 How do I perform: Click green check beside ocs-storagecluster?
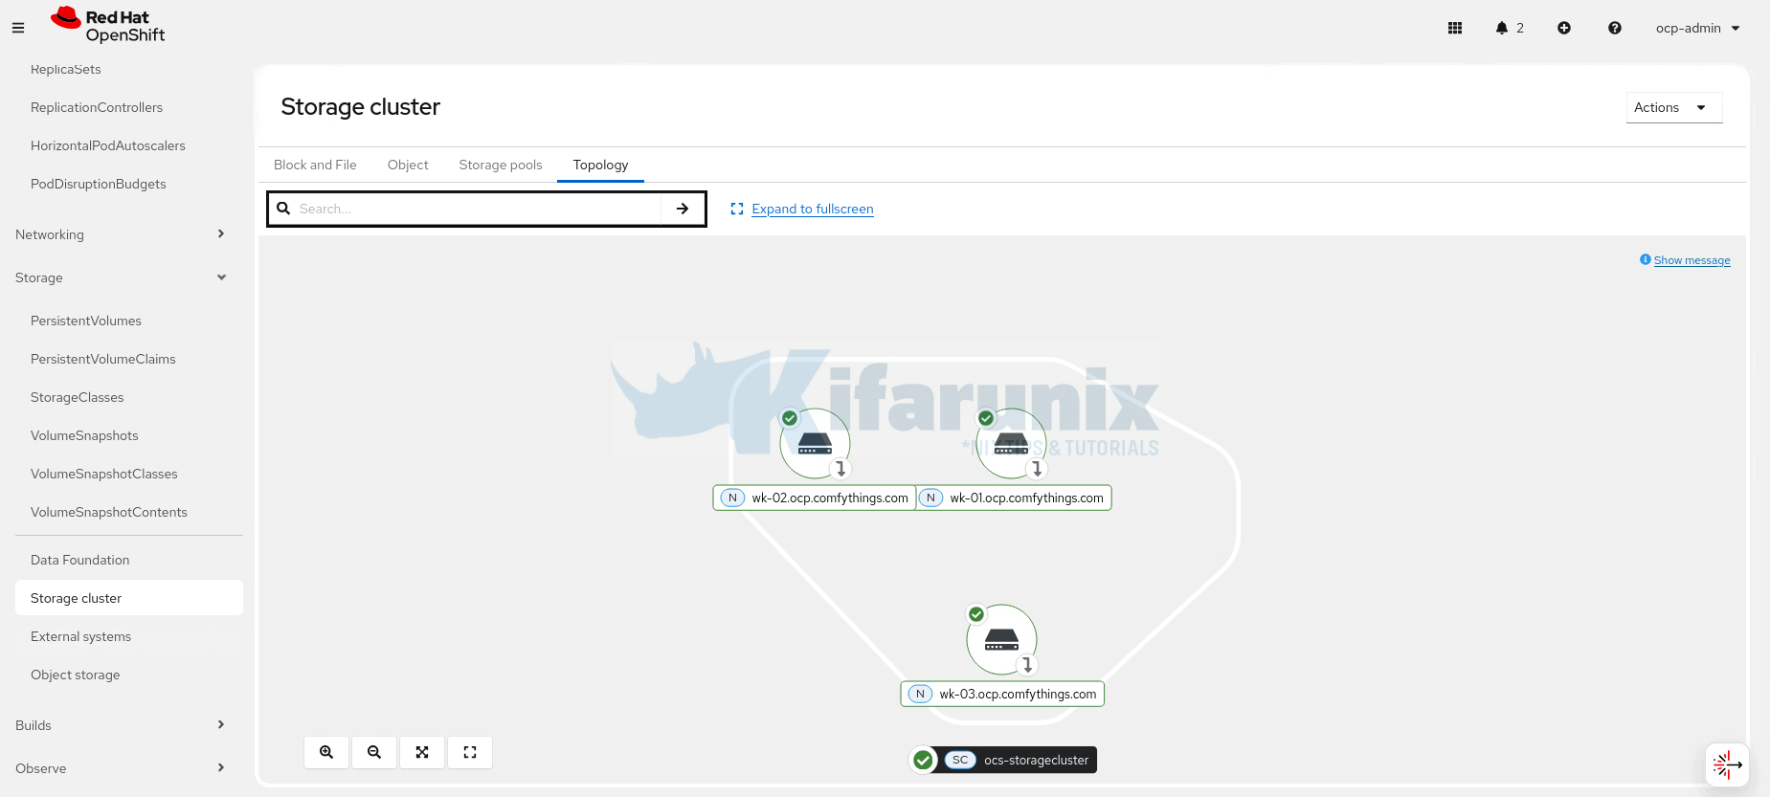coord(923,760)
